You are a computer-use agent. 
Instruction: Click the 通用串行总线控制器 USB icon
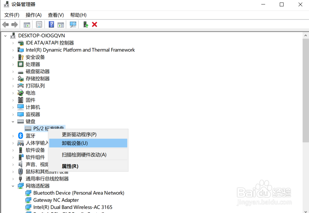coord(20,179)
